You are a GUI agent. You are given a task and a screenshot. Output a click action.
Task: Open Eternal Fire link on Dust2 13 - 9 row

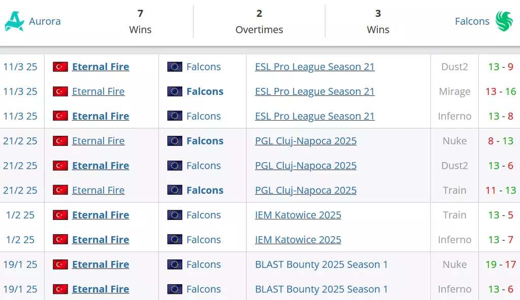[101, 66]
